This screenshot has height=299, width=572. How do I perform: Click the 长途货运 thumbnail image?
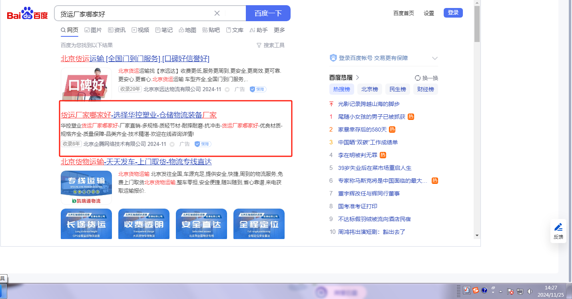pyautogui.click(x=86, y=224)
